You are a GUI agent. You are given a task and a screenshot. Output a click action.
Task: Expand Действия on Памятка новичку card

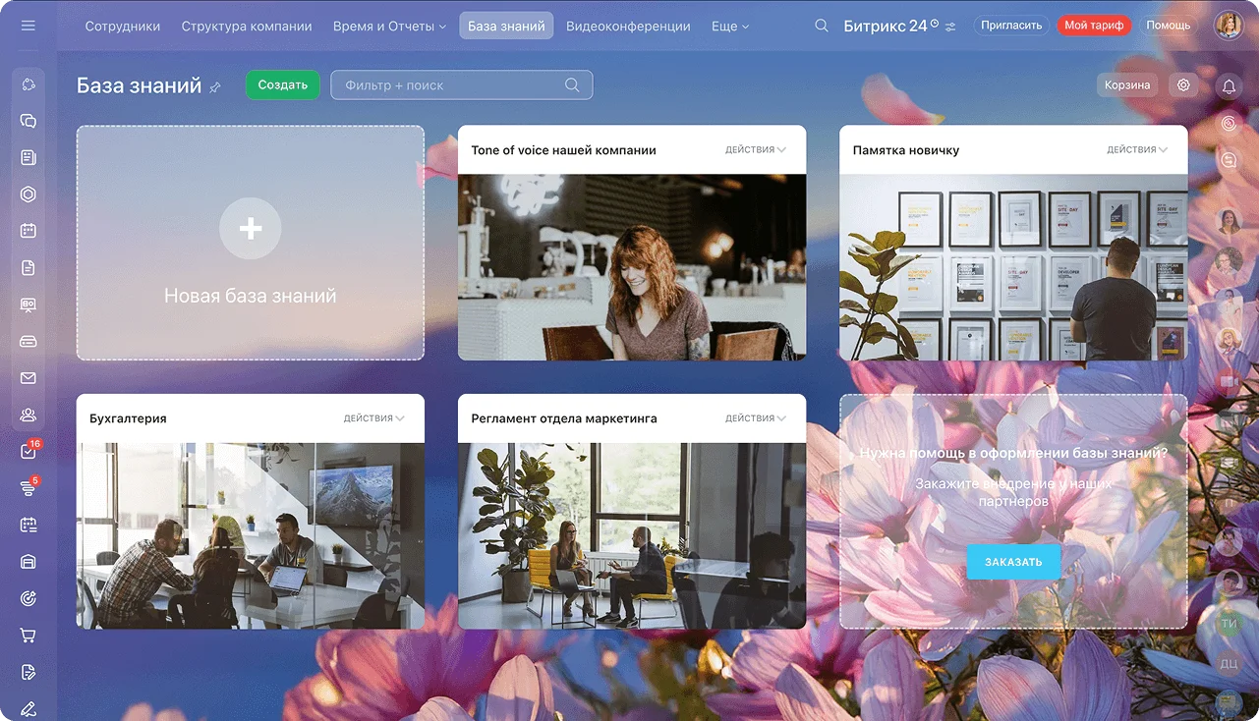[x=1136, y=150]
